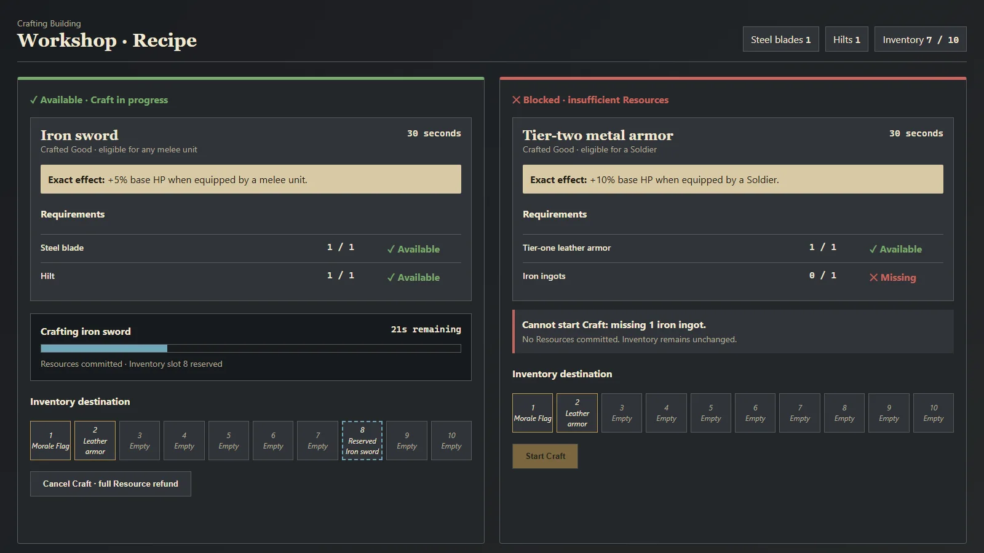The width and height of the screenshot is (984, 553).
Task: Click check icon in Tier-one leather armor row
Action: tap(873, 249)
